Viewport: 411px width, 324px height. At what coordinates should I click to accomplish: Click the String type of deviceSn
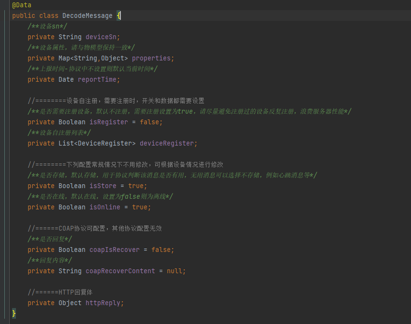coord(70,37)
